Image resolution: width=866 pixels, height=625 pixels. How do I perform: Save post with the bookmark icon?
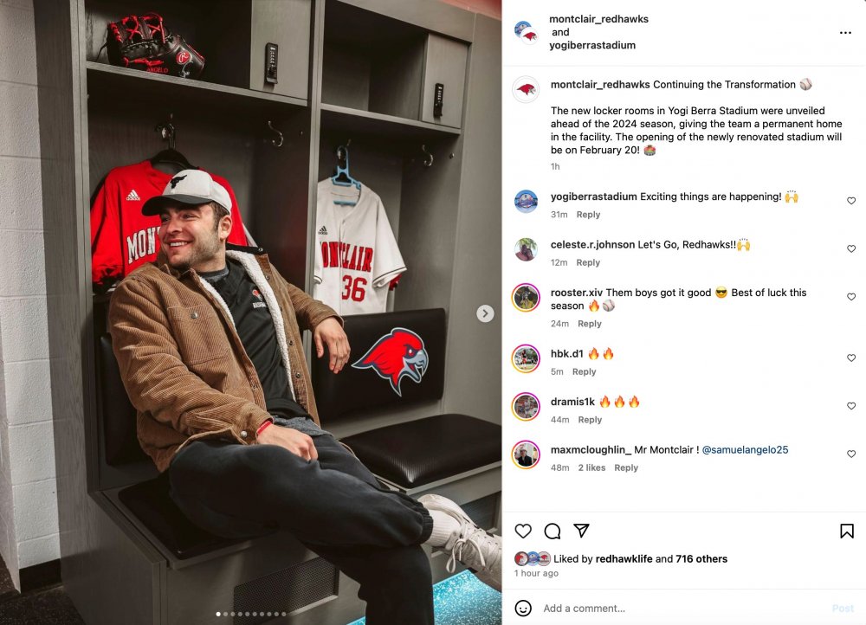847,532
